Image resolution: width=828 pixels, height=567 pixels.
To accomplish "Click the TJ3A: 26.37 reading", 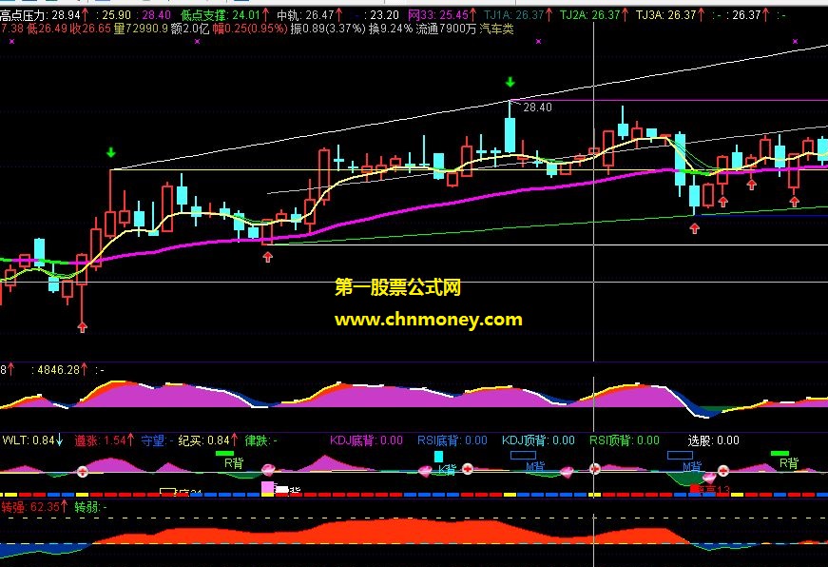I will click(x=666, y=15).
